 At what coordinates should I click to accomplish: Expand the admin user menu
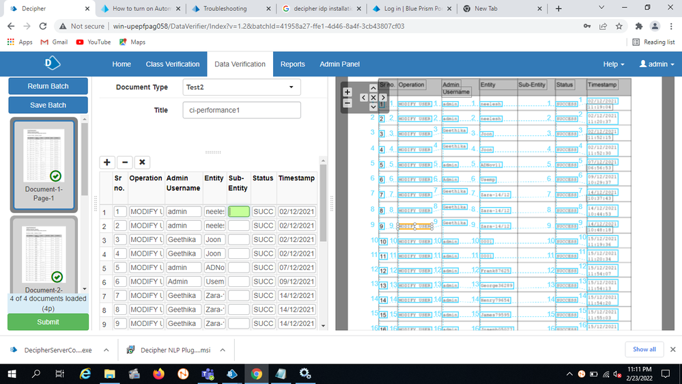click(657, 64)
